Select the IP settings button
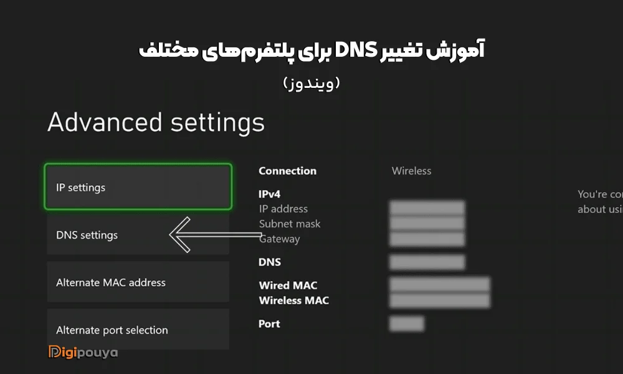This screenshot has width=623, height=374. pos(138,187)
